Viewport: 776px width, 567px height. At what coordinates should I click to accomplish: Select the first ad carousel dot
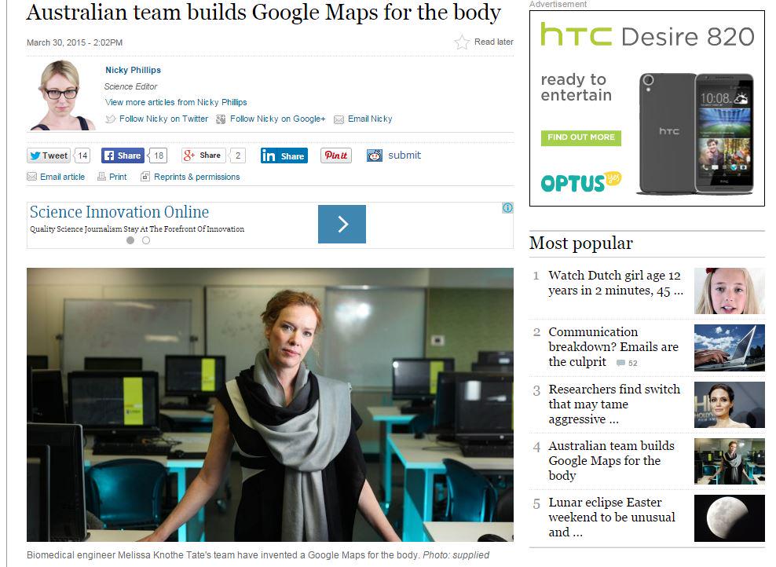click(130, 240)
